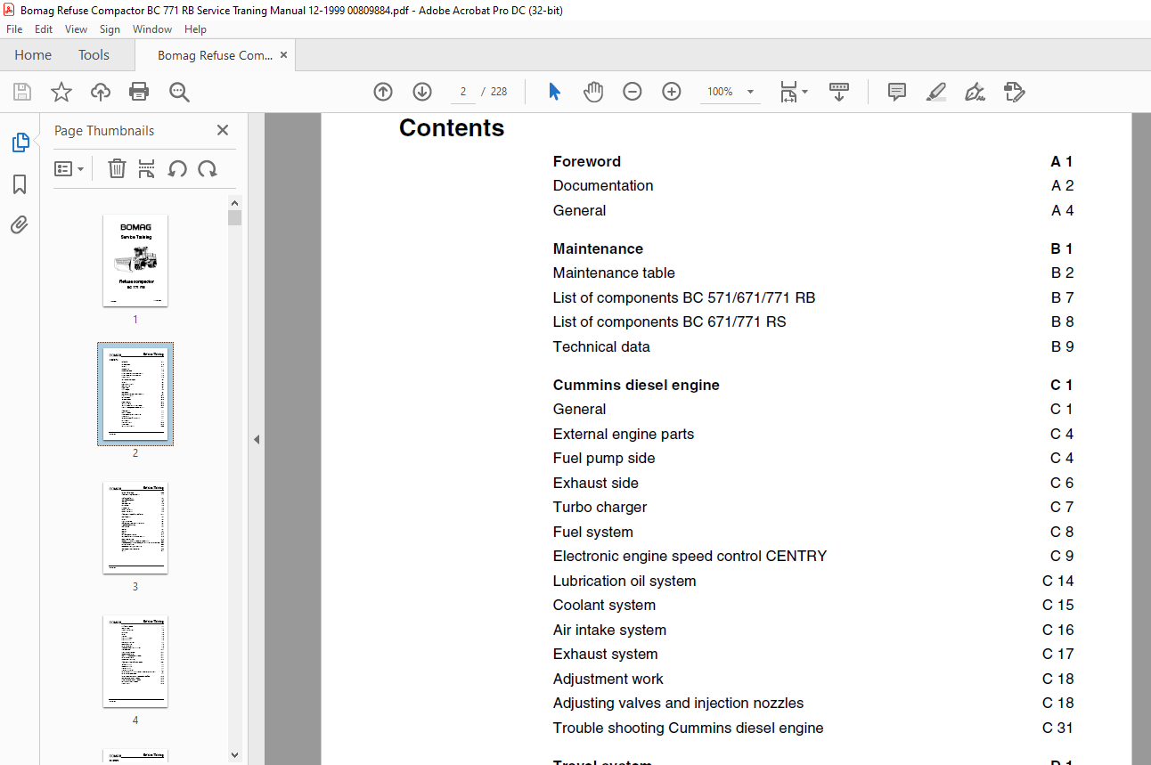Image resolution: width=1151 pixels, height=765 pixels.
Task: Open the Help menu
Action: coord(195,29)
